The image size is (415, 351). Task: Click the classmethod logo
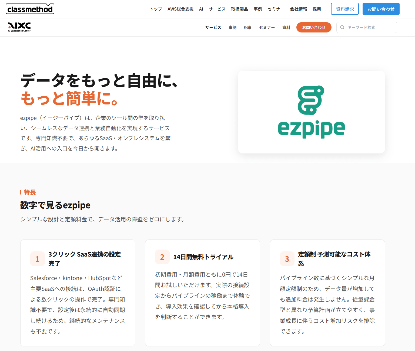(x=30, y=9)
